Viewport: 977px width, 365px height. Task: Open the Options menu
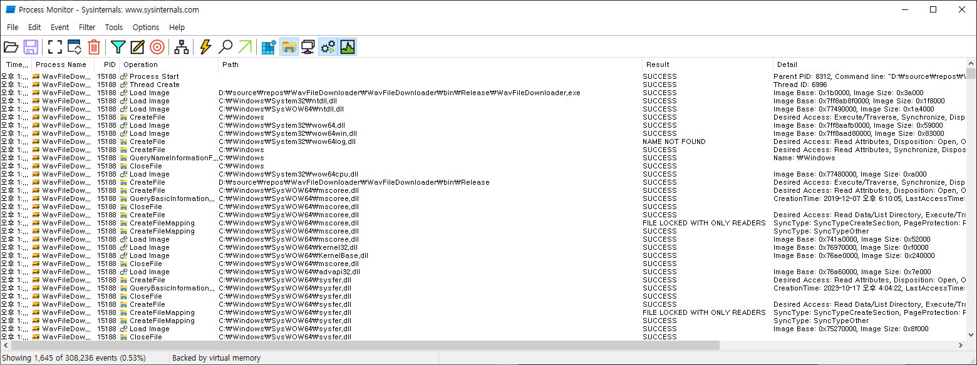(146, 28)
